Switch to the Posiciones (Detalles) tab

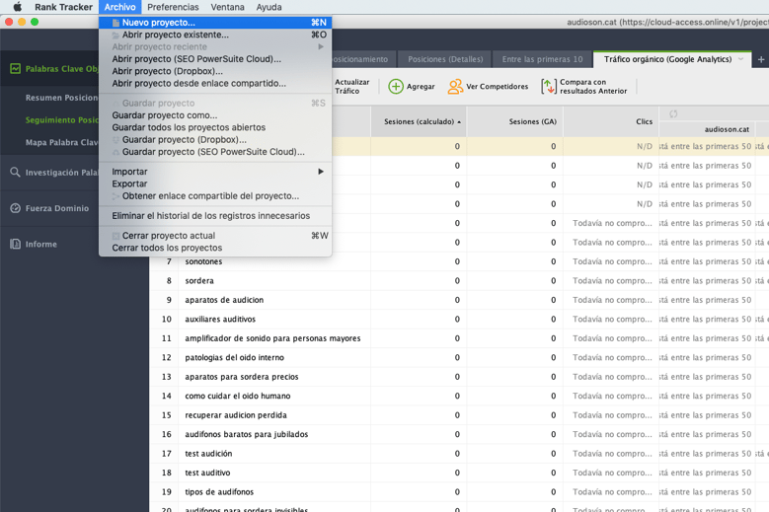445,59
